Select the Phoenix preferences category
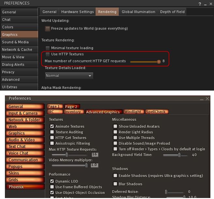Screen dimensions: 214x199 coord(16,187)
